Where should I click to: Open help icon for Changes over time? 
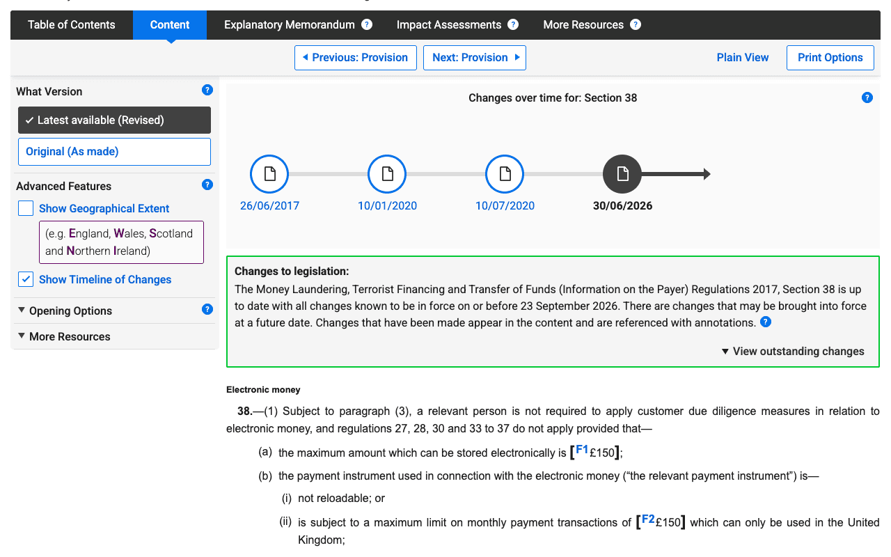[867, 97]
